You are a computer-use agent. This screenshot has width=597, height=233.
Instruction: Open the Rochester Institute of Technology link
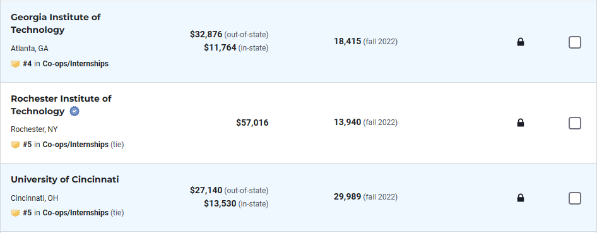click(x=61, y=105)
